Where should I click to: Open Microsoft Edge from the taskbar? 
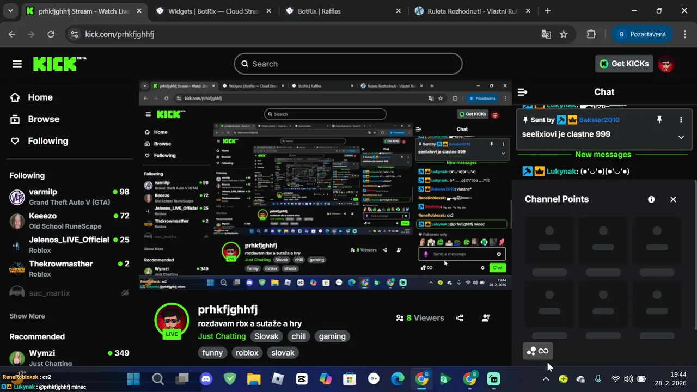click(398, 379)
